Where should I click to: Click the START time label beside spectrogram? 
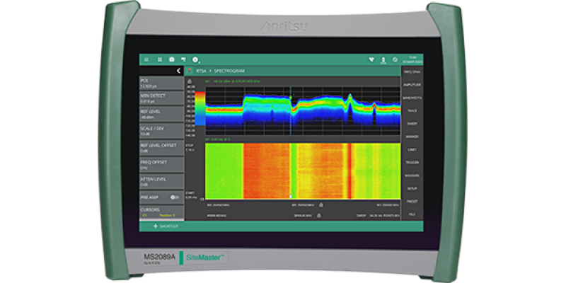tap(190, 195)
